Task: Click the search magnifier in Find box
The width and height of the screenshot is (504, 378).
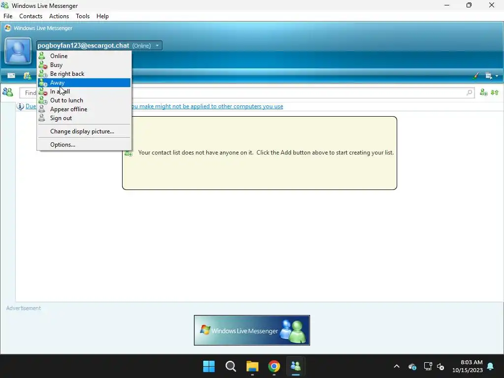Action: [469, 93]
